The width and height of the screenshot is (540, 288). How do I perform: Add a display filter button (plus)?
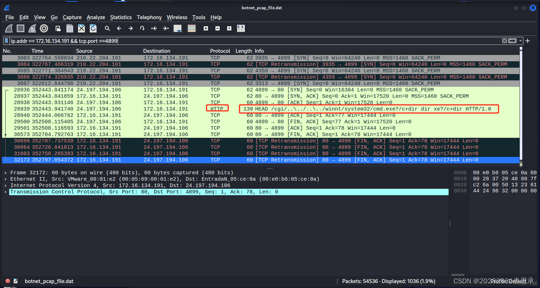coord(528,41)
